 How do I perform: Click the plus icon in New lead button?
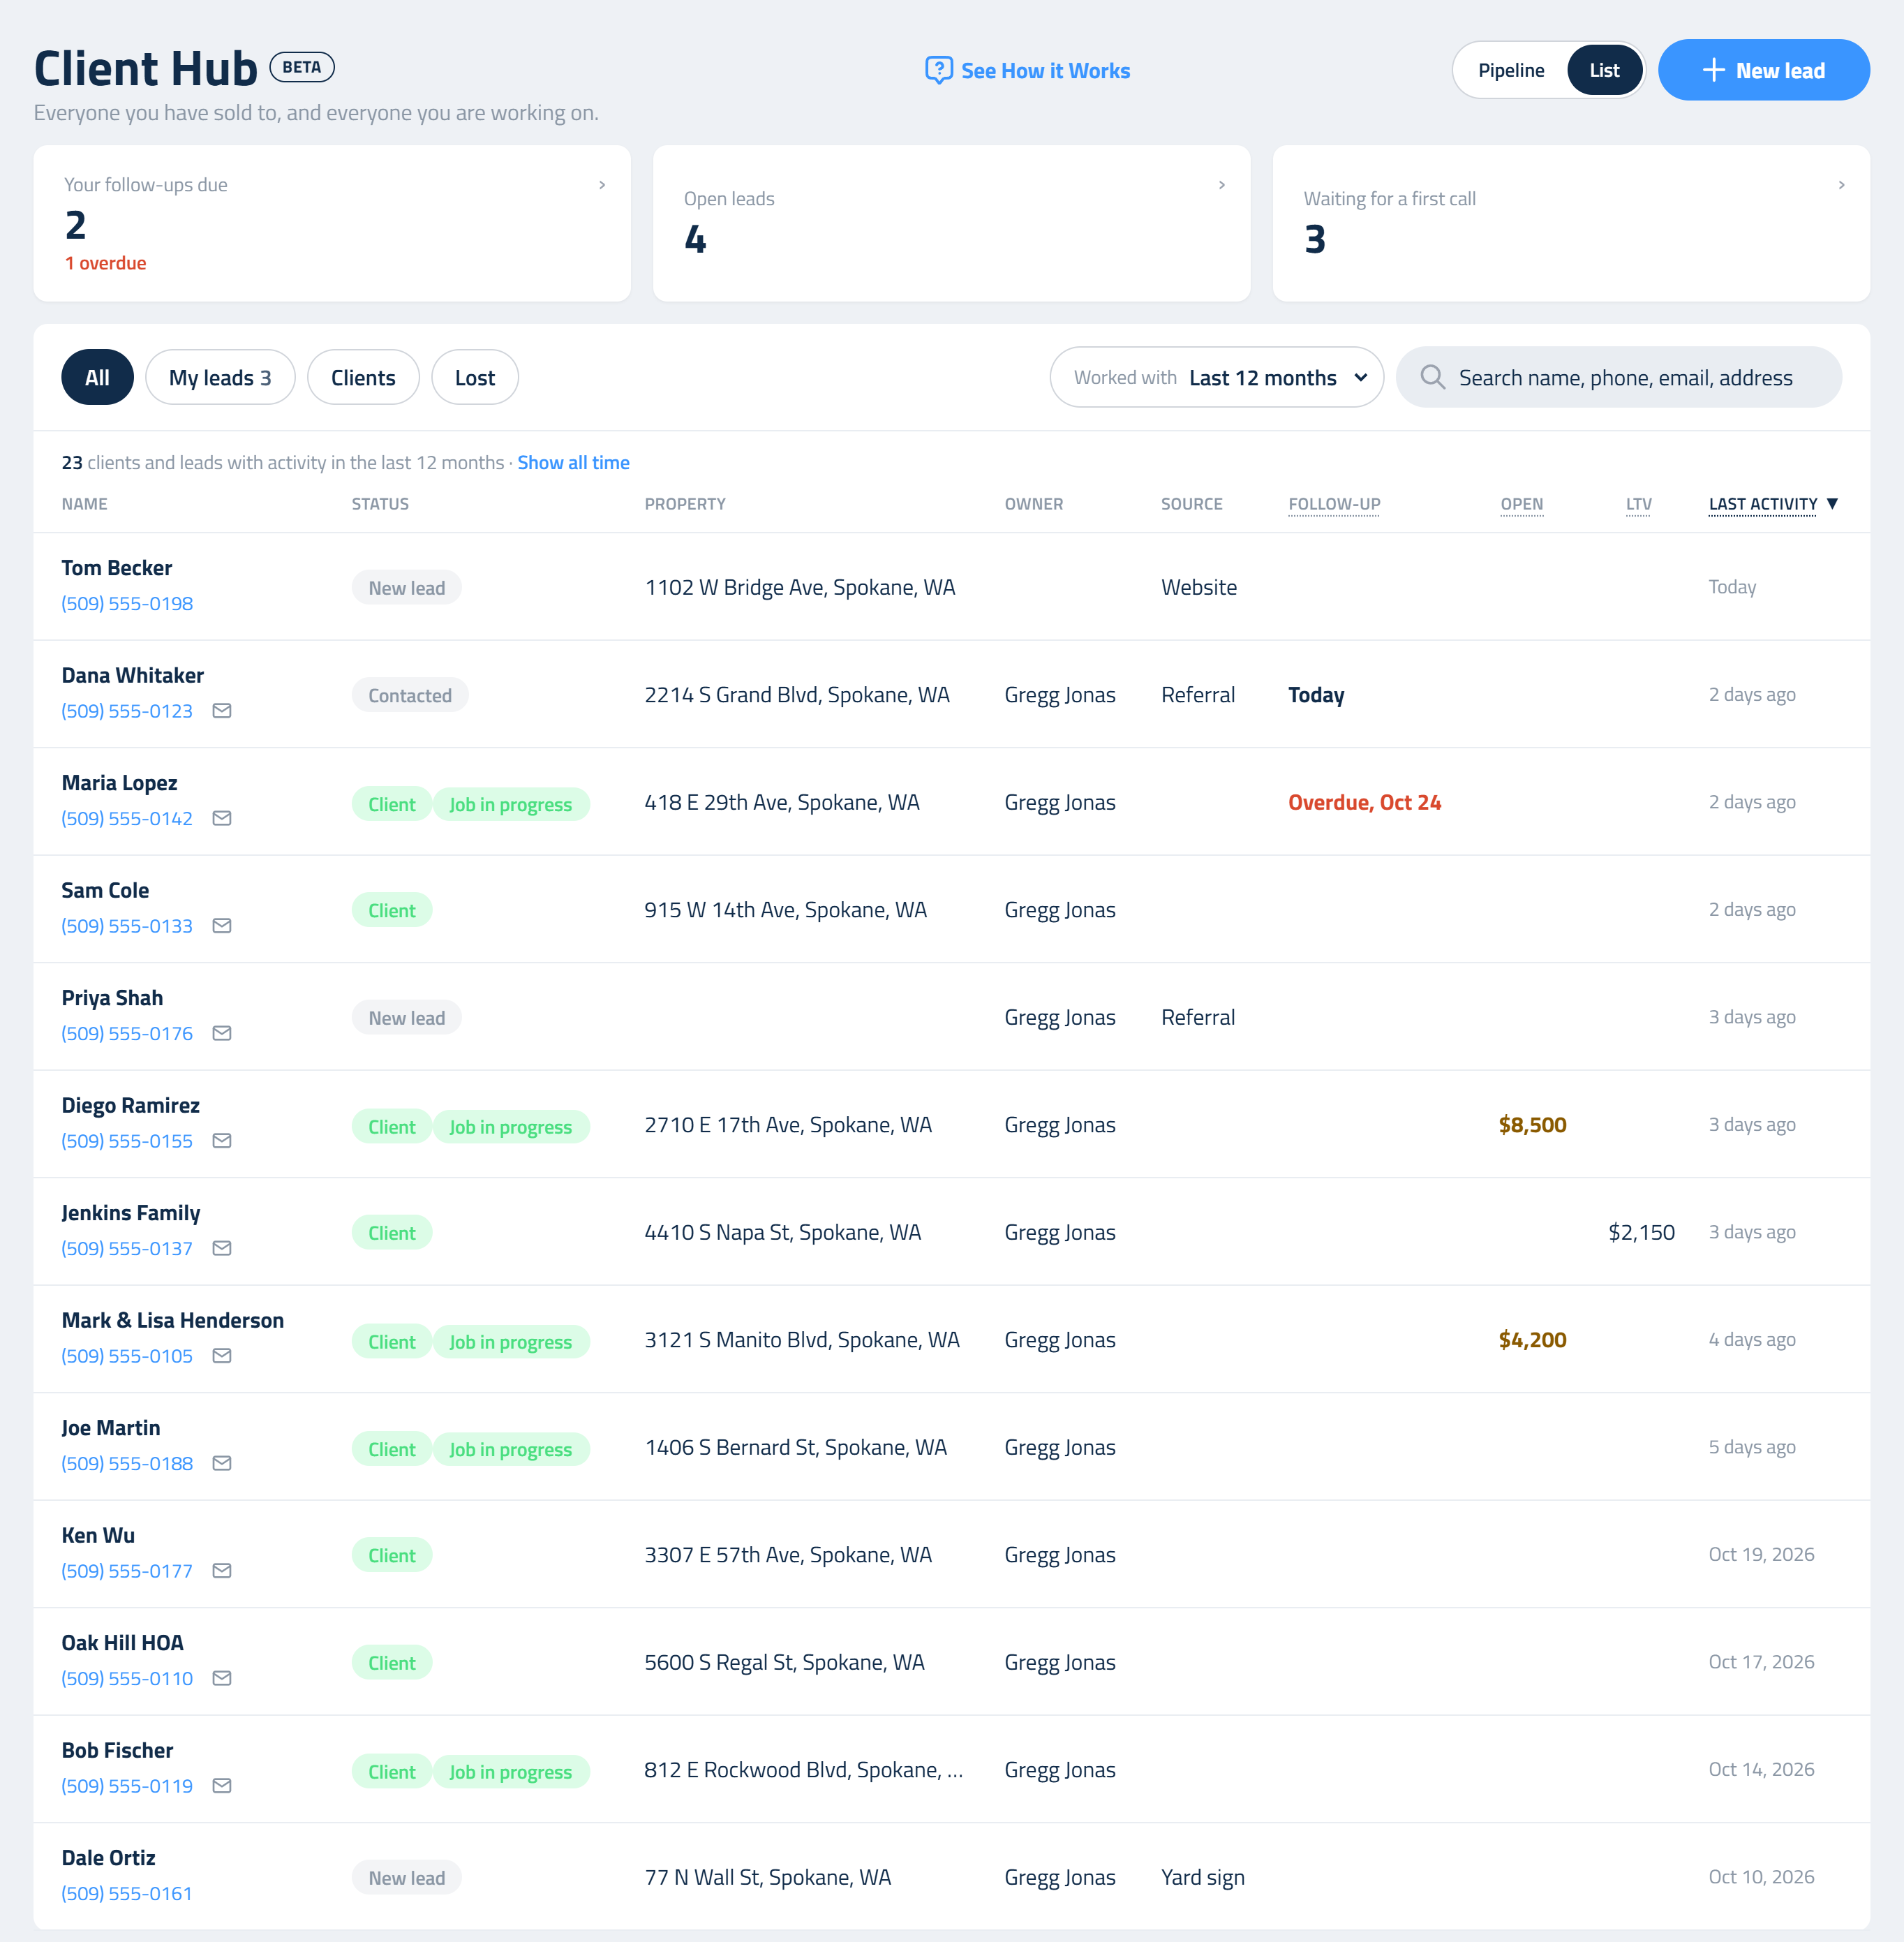(1713, 70)
